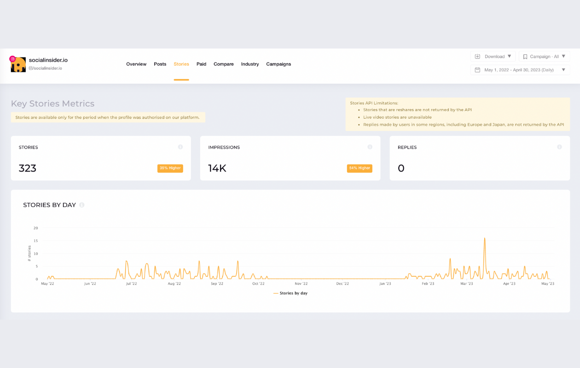Switch to the Posts tab
This screenshot has width=580, height=368.
pos(160,64)
